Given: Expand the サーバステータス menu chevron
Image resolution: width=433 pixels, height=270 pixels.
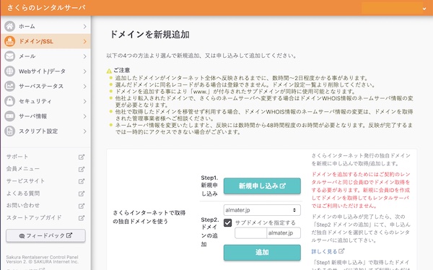Looking at the screenshot, I should click(84, 86).
